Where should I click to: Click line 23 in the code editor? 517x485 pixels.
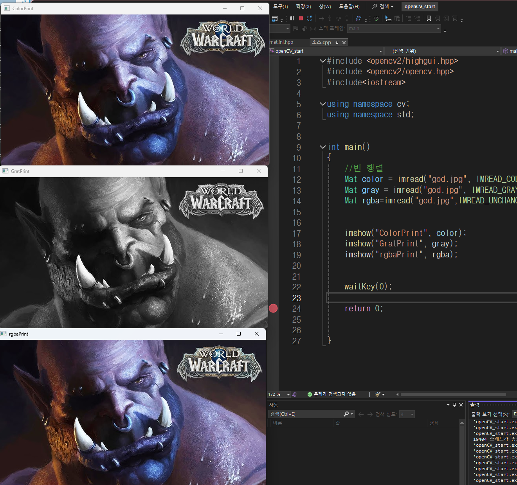pyautogui.click(x=422, y=298)
